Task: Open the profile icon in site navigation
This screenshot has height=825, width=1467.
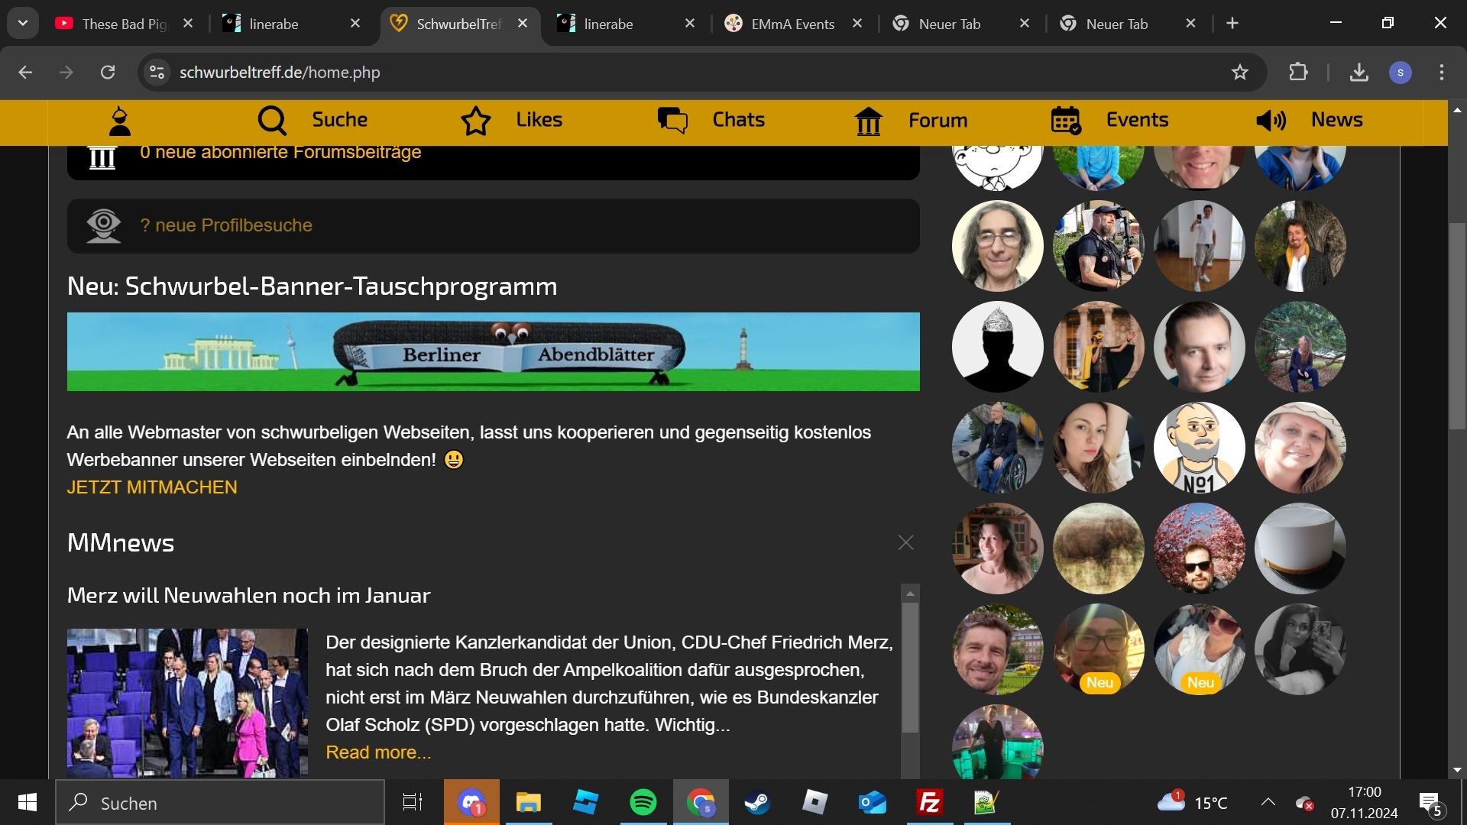Action: click(120, 121)
